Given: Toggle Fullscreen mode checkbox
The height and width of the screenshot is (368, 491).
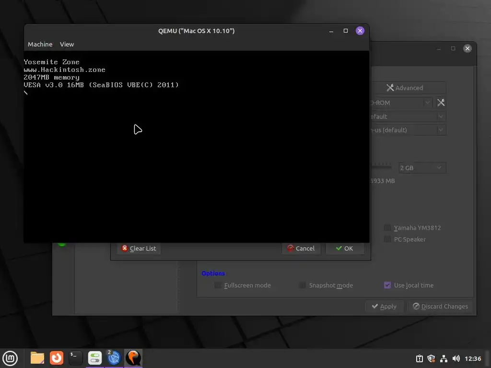Looking at the screenshot, I should (218, 286).
